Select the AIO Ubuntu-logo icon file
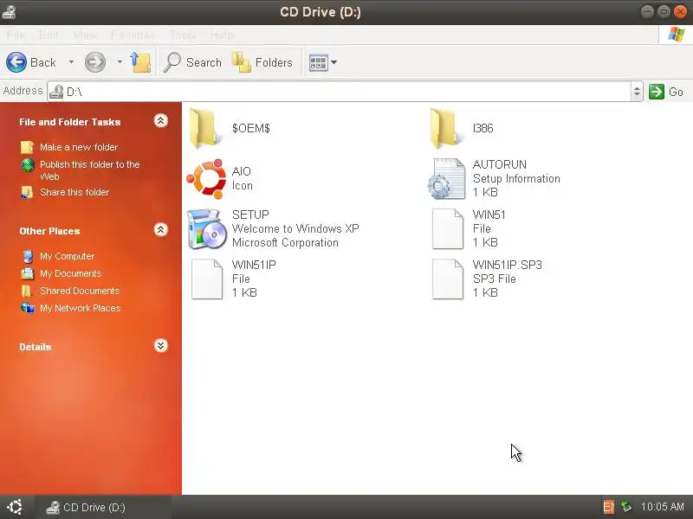 206,179
